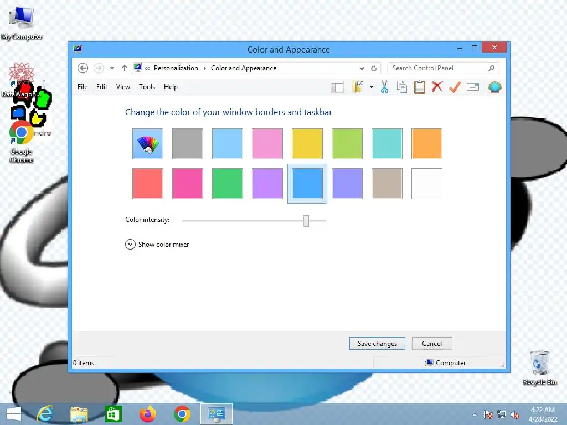Open the File menu
Screen dimensions: 567x425
click(x=83, y=87)
